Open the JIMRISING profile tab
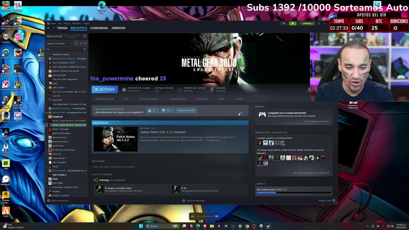Image resolution: width=409 pixels, height=230 pixels. [x=118, y=28]
